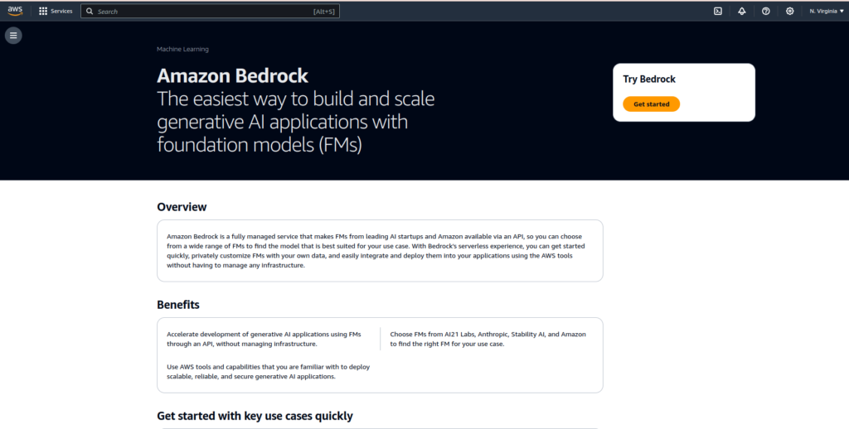Open the Services grid icon
The image size is (849, 429).
tap(43, 11)
